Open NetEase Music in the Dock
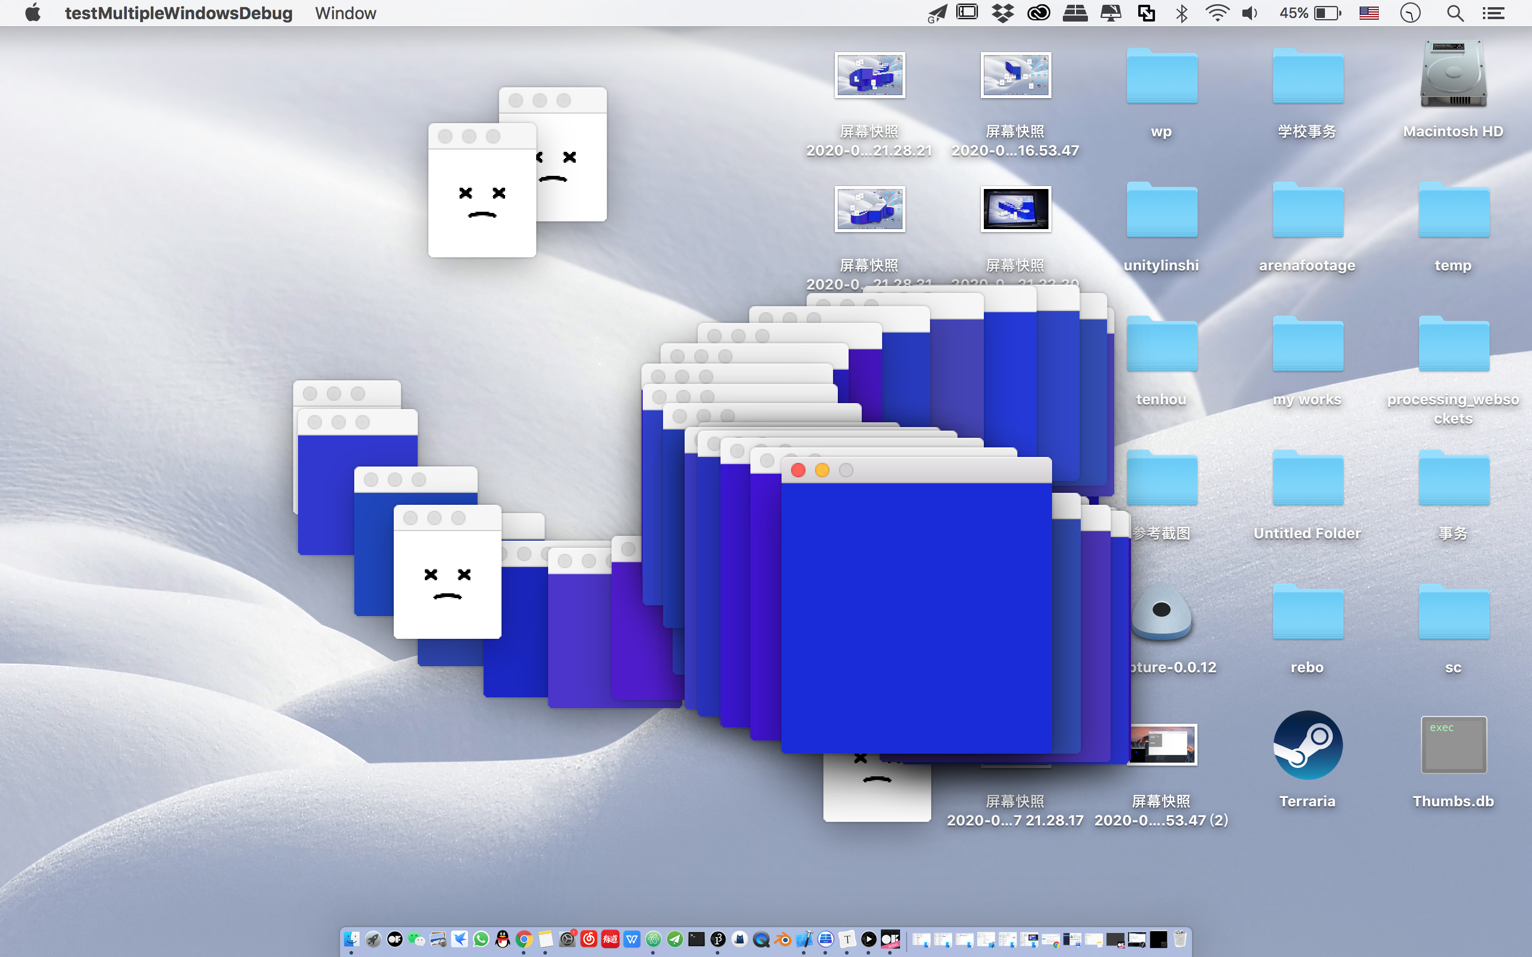This screenshot has height=957, width=1532. tap(589, 939)
